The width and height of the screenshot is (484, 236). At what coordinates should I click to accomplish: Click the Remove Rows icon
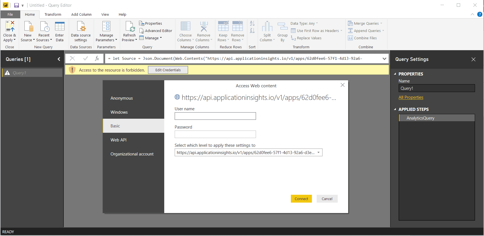coord(238,26)
